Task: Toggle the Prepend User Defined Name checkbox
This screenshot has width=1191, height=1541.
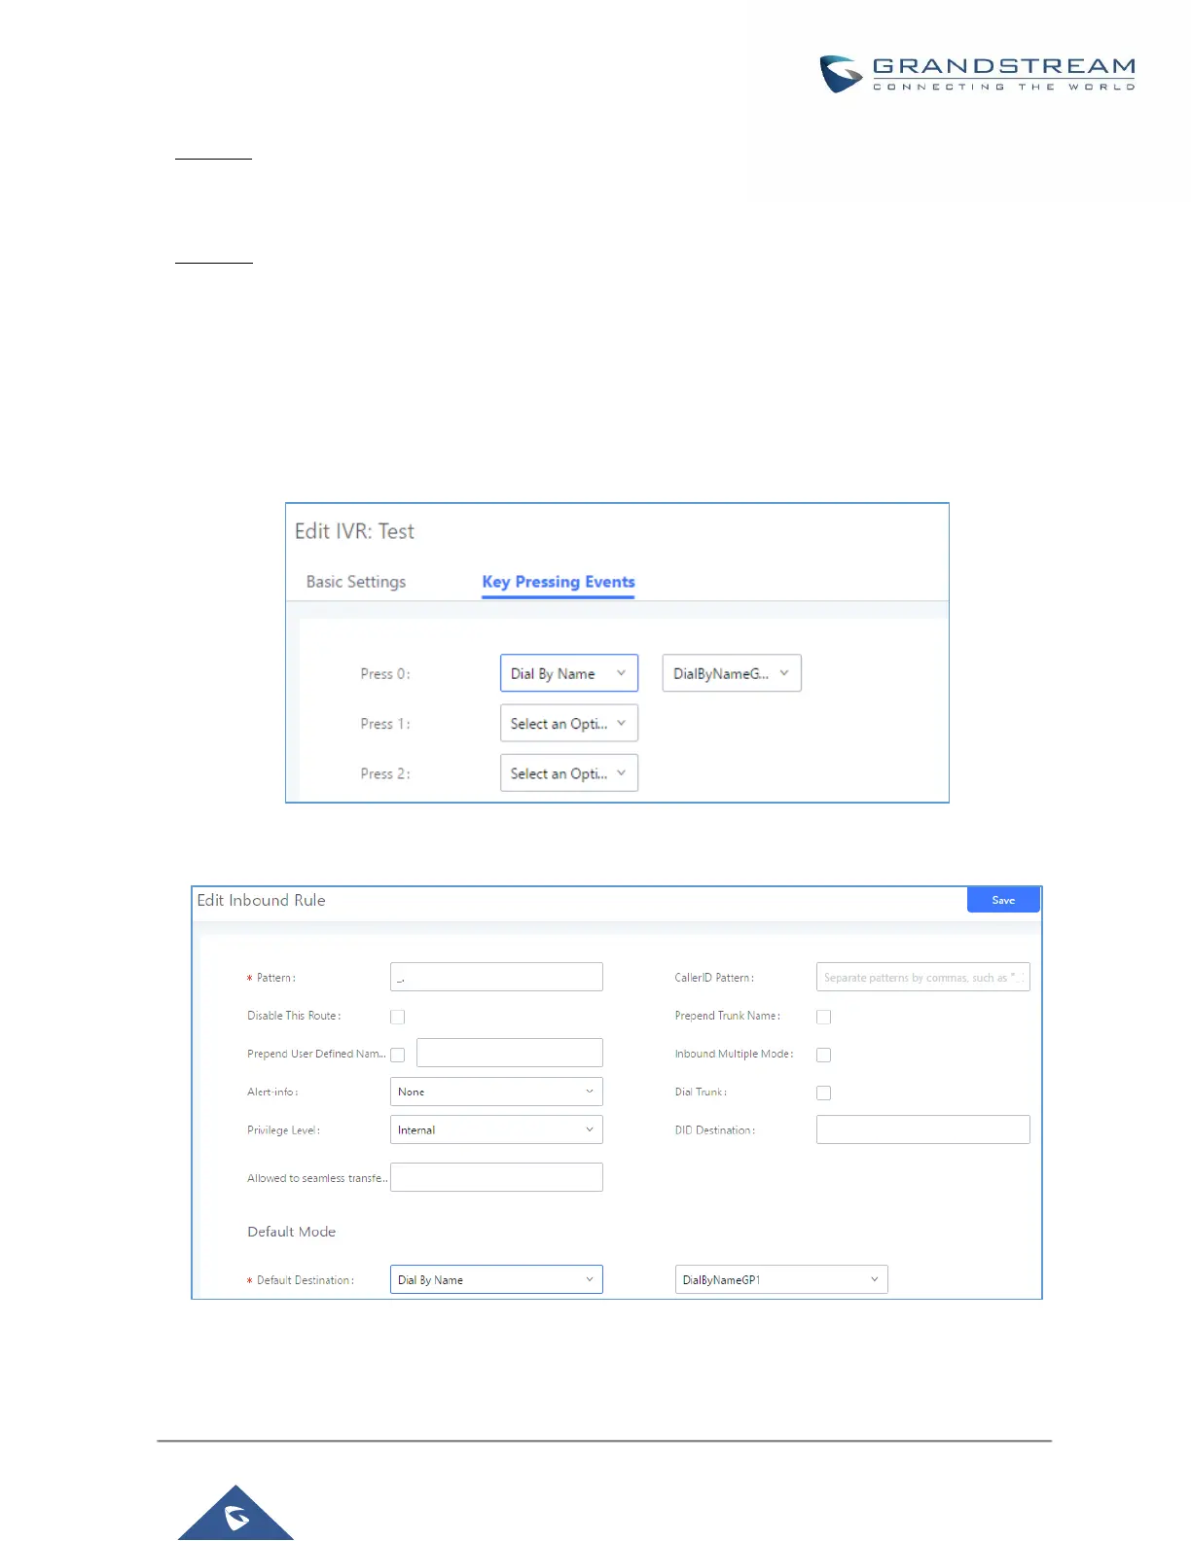Action: click(397, 1055)
